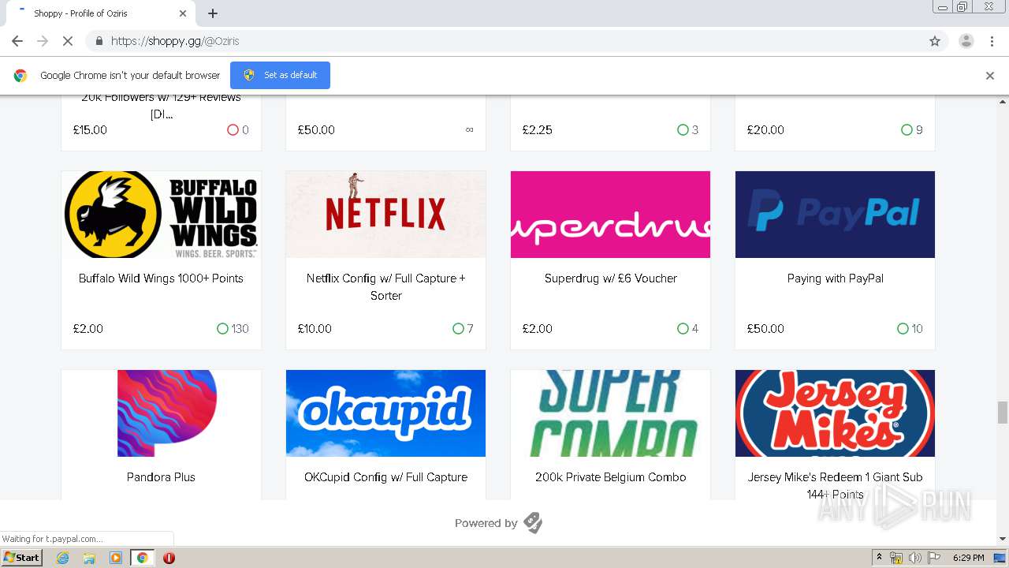Open the okcupid product image

385,413
